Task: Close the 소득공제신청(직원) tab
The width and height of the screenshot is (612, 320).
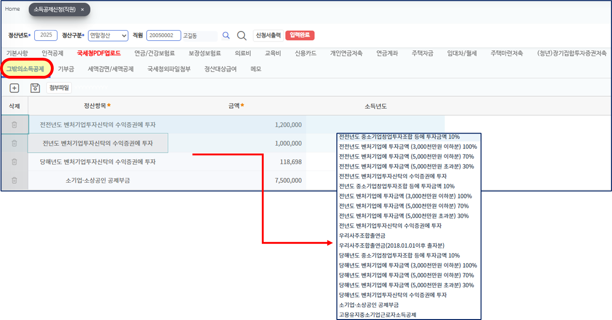Action: pyautogui.click(x=82, y=9)
